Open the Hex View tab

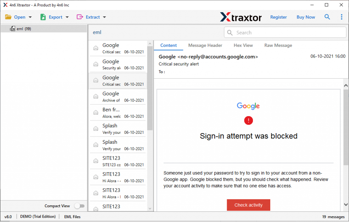point(243,45)
